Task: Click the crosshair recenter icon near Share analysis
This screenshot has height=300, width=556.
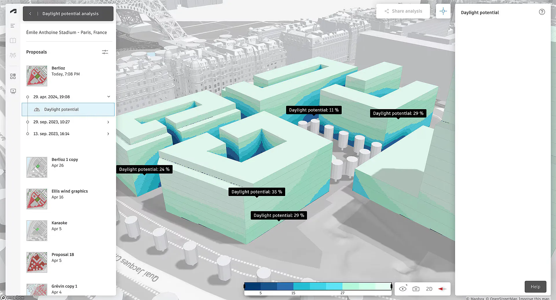Action: tap(443, 11)
